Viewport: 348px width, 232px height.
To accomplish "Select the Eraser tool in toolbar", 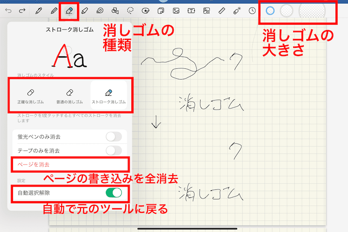I will click(x=69, y=10).
